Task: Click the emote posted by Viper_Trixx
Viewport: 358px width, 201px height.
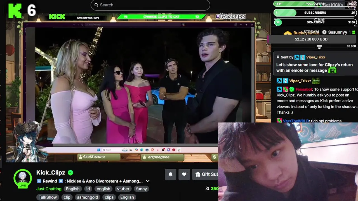Action: (x=316, y=81)
